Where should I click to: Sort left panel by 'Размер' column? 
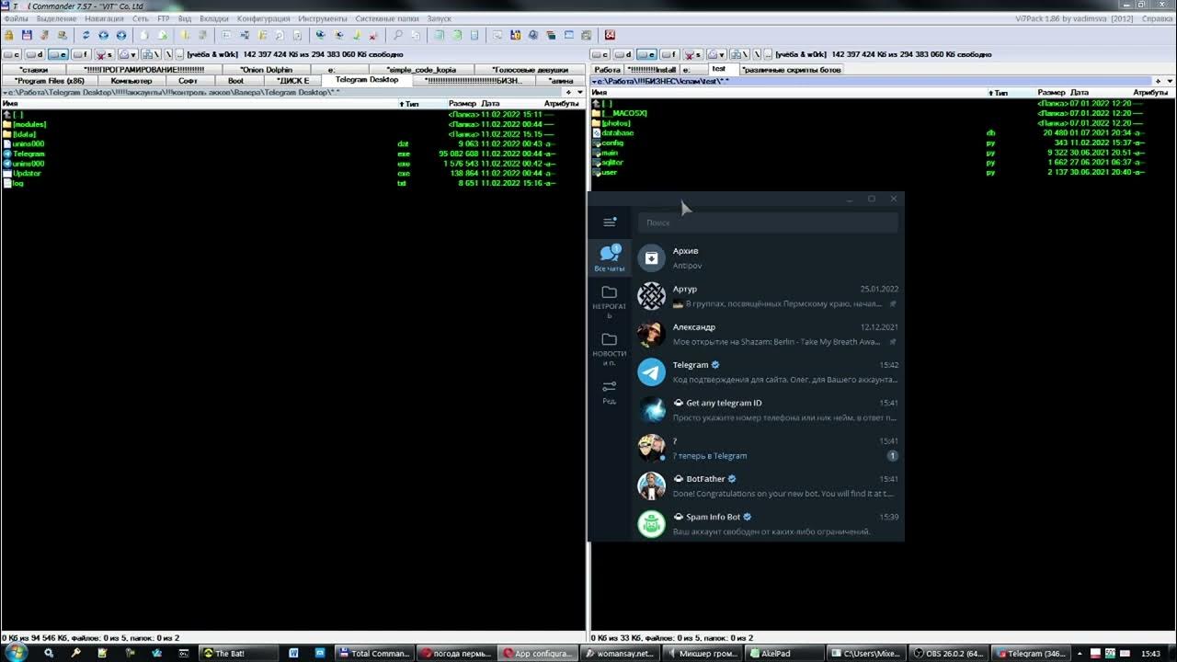462,104
